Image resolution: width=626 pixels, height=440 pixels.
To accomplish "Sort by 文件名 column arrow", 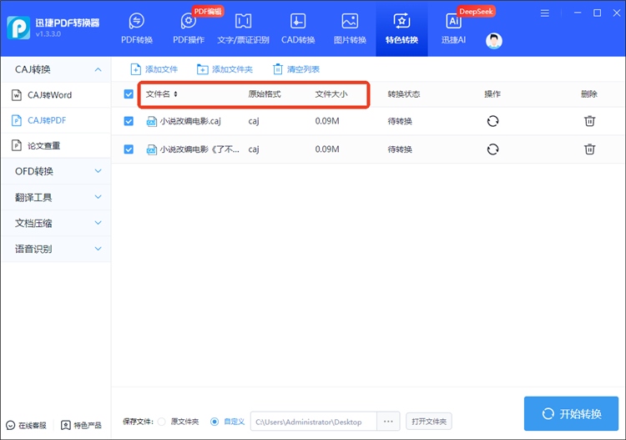I will (175, 94).
